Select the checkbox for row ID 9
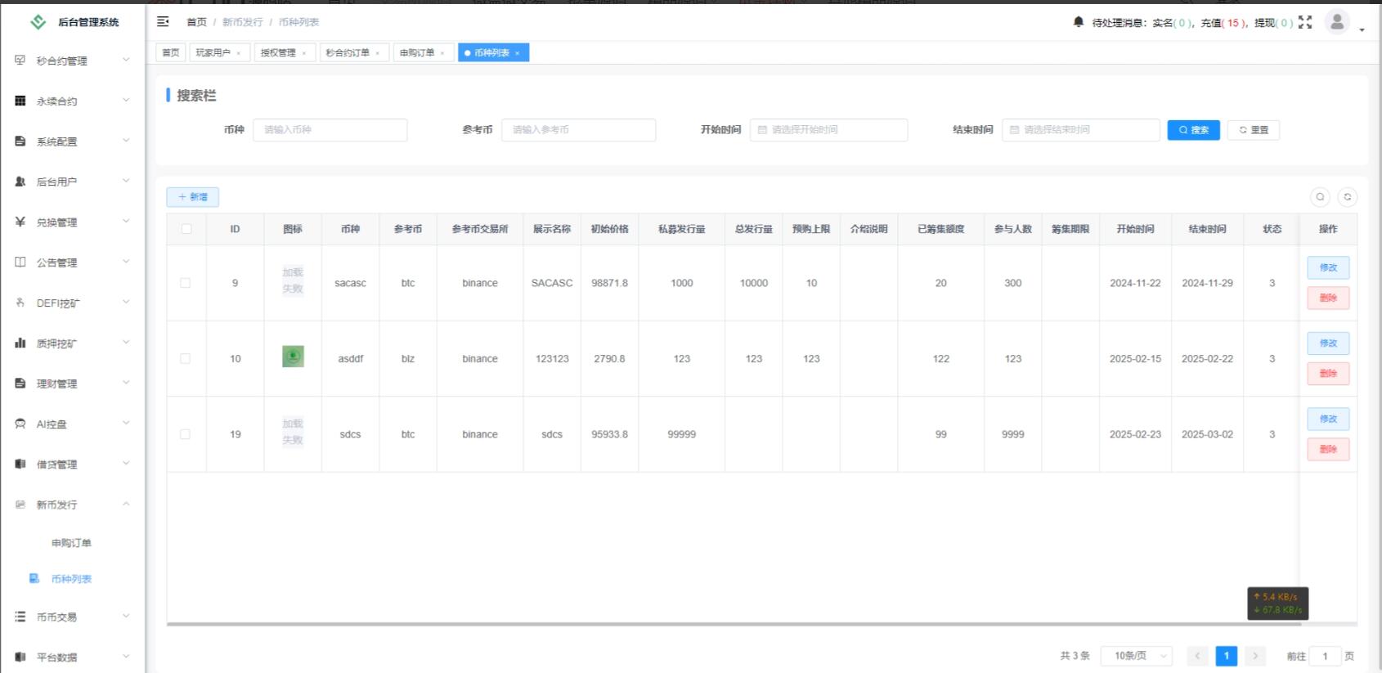This screenshot has width=1382, height=673. pyautogui.click(x=186, y=283)
